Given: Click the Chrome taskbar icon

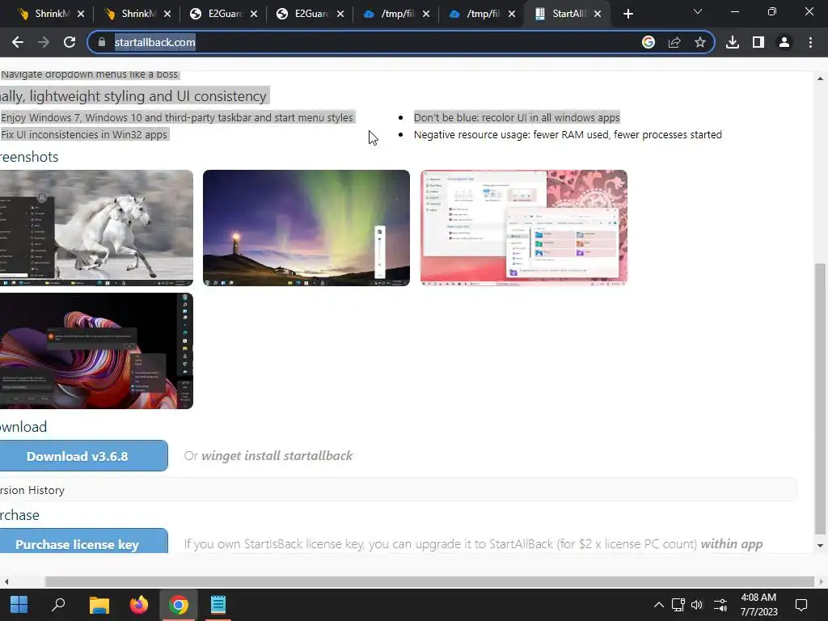Looking at the screenshot, I should tap(179, 605).
